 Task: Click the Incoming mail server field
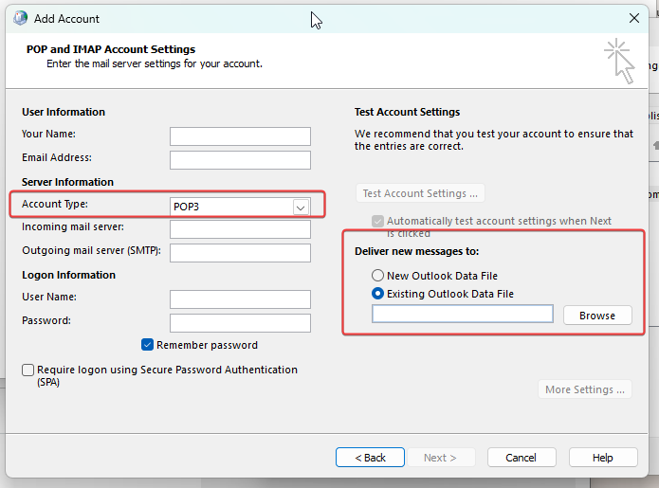coord(240,229)
